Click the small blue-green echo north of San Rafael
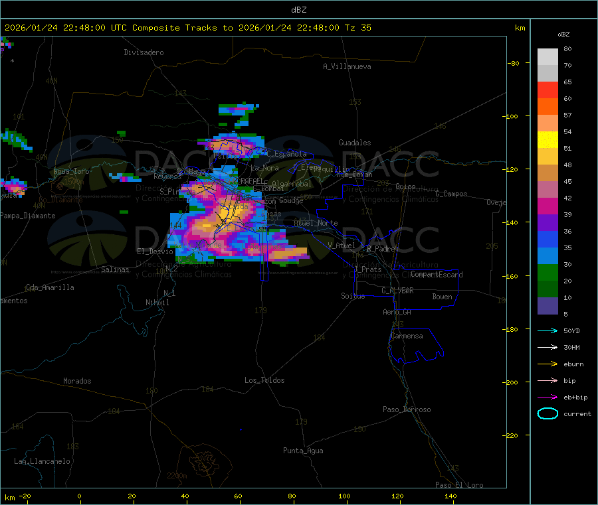598x505 pixels. click(239, 114)
